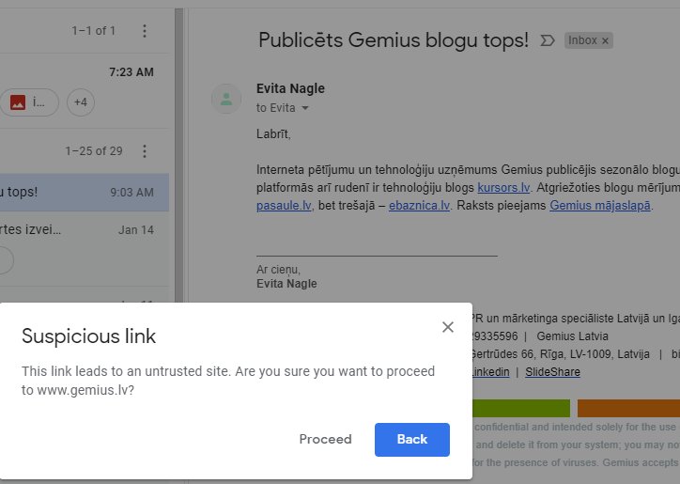680x484 pixels.
Task: Click the '1–25 of 29' count text
Action: tap(94, 151)
